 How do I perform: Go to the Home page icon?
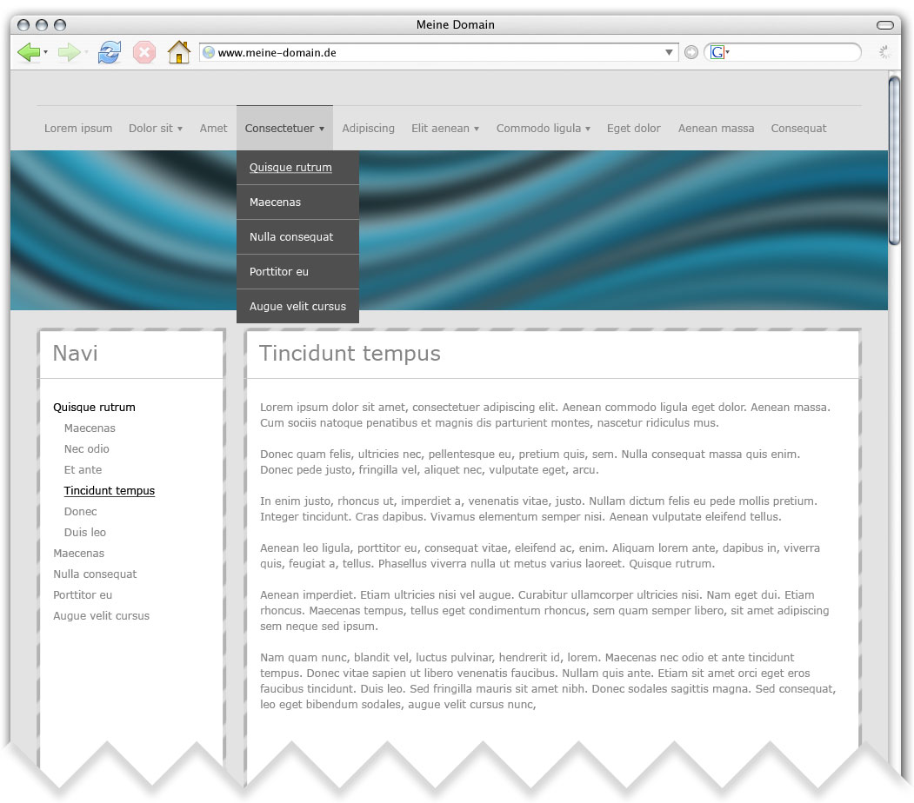click(x=178, y=53)
